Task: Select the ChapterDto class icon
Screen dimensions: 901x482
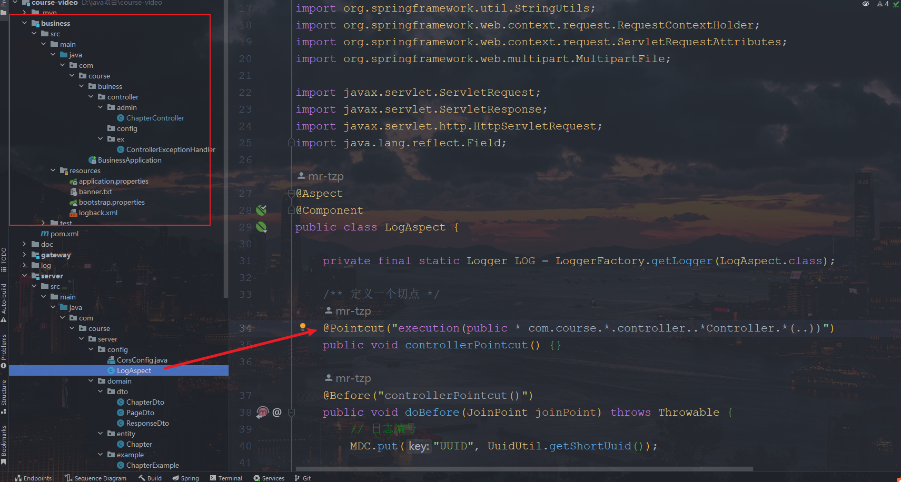Action: point(121,402)
